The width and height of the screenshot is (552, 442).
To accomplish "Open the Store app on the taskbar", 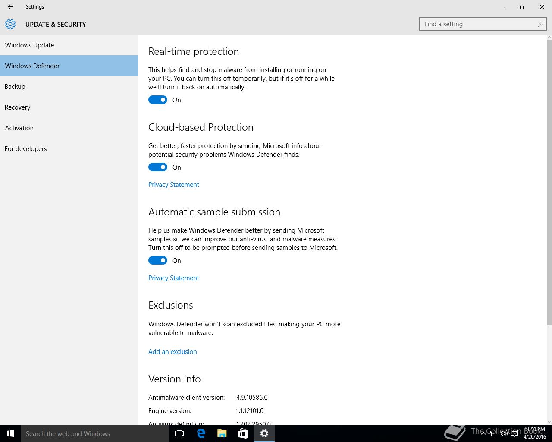I will coord(243,433).
